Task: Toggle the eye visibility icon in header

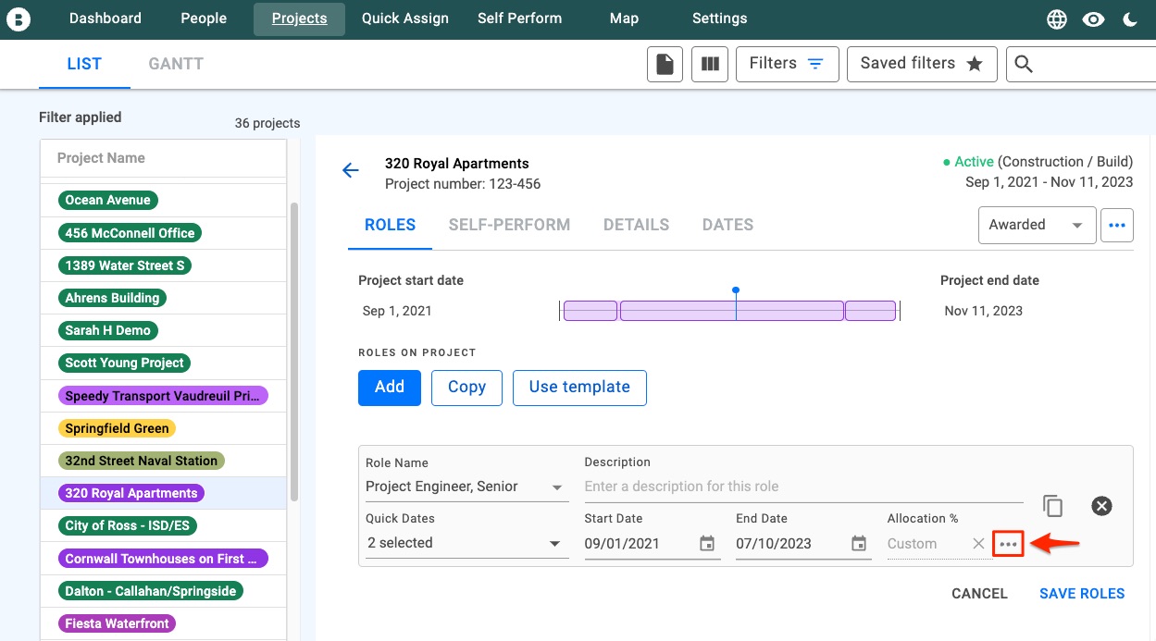Action: (x=1094, y=19)
